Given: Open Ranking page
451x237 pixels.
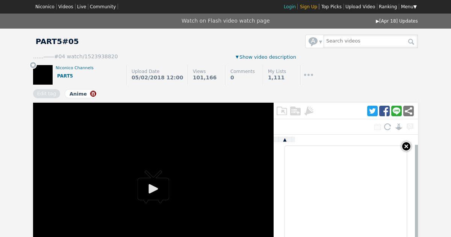Looking at the screenshot, I should coord(388,7).
